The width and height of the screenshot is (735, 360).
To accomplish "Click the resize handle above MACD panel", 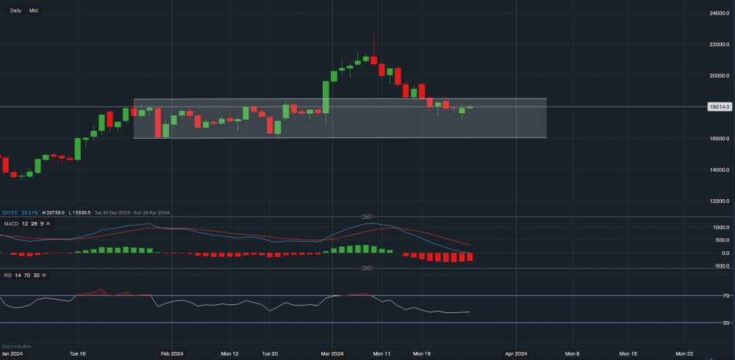I will tap(367, 217).
